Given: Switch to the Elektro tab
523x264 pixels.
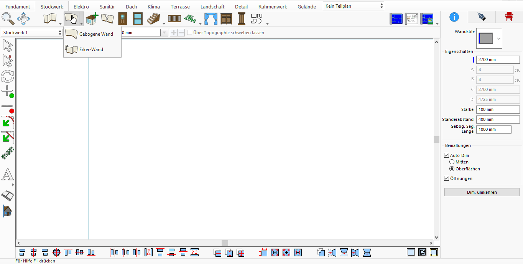Looking at the screenshot, I should click(81, 7).
